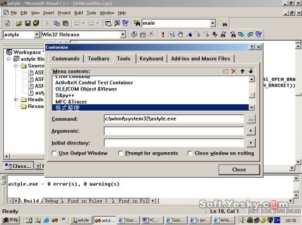302x225 pixels.
Task: Click into the Initial directory input field
Action: pos(174,143)
